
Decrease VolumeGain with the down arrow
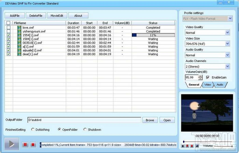click(x=200, y=79)
